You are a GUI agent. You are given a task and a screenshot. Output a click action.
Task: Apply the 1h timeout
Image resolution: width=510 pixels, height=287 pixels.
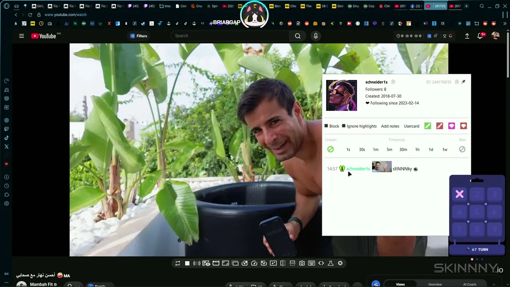(x=417, y=149)
